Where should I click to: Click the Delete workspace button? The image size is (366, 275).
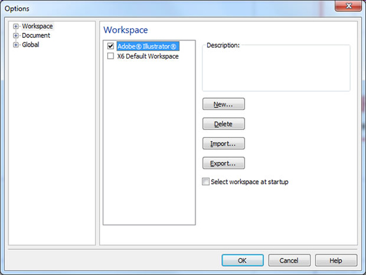click(x=224, y=124)
